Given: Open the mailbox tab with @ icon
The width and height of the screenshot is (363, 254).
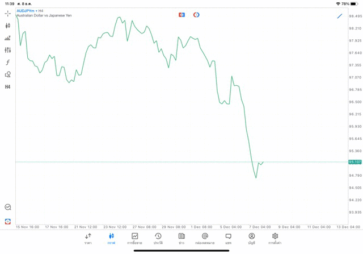Looking at the screenshot, I should [205, 239].
